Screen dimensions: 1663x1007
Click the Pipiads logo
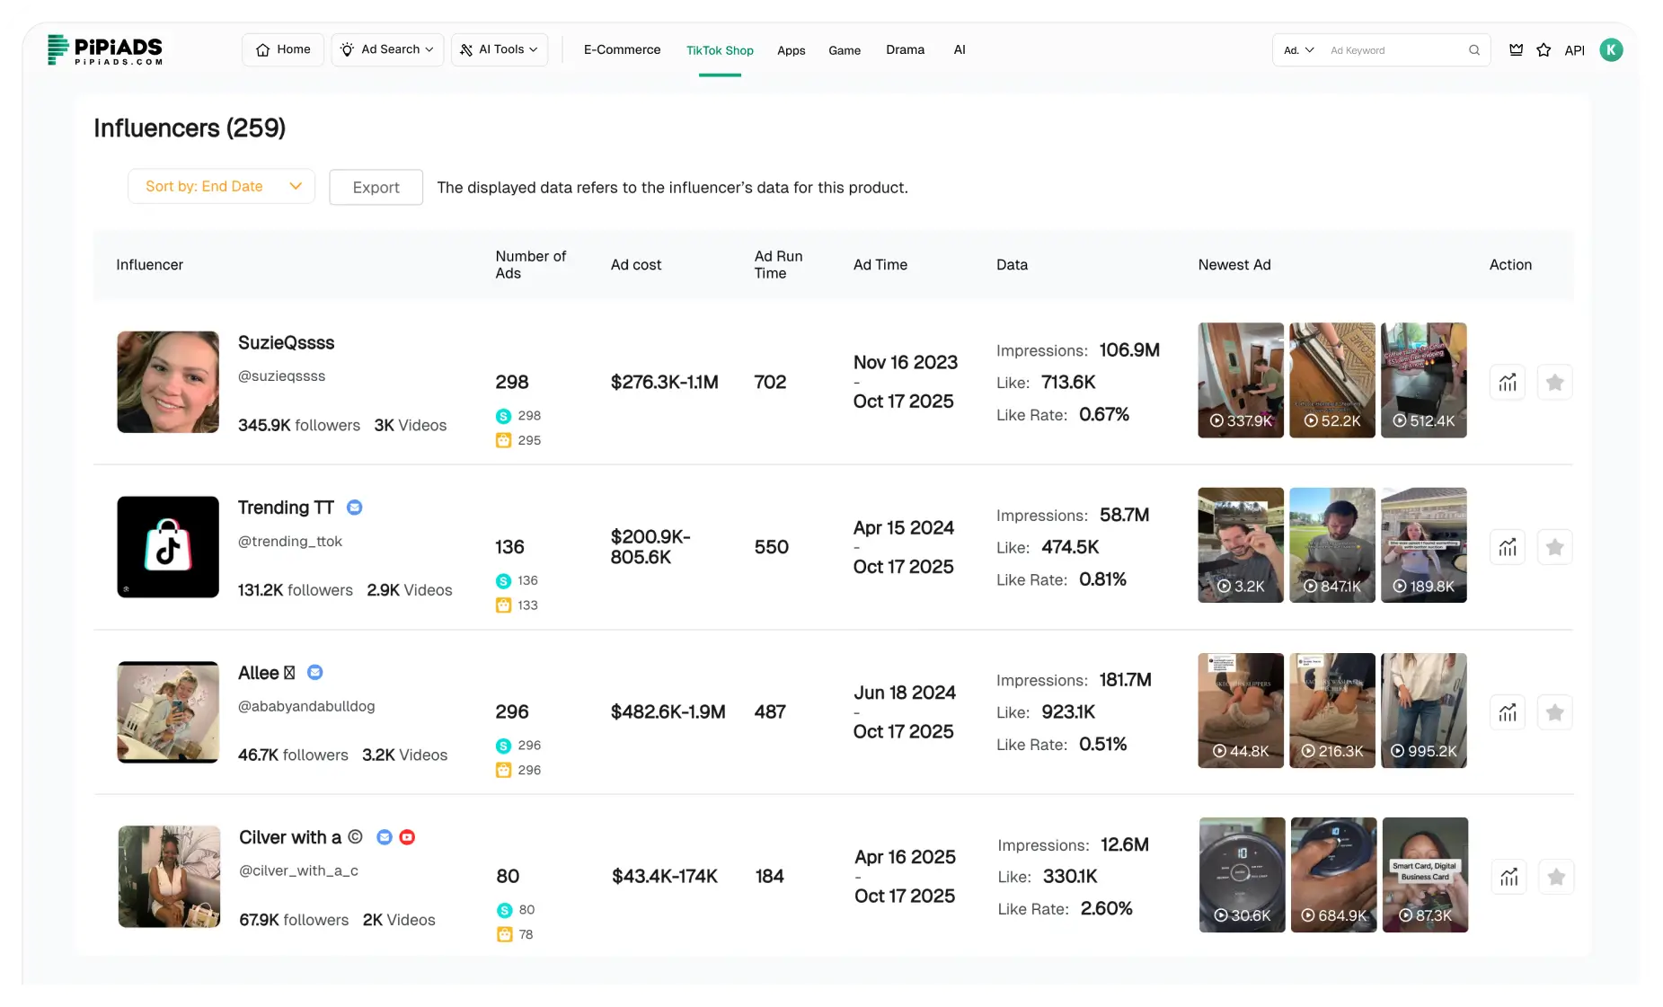(x=105, y=50)
